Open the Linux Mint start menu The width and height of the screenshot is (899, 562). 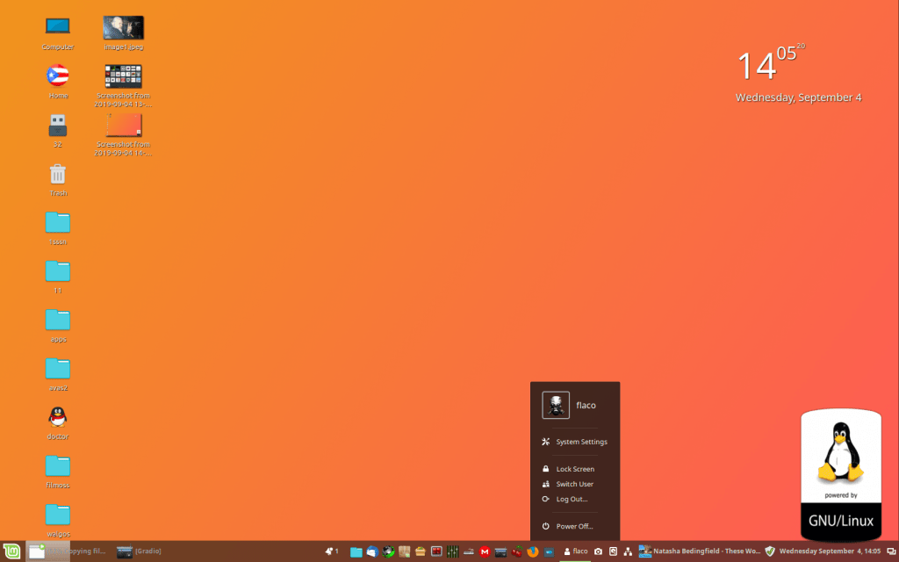pyautogui.click(x=11, y=551)
